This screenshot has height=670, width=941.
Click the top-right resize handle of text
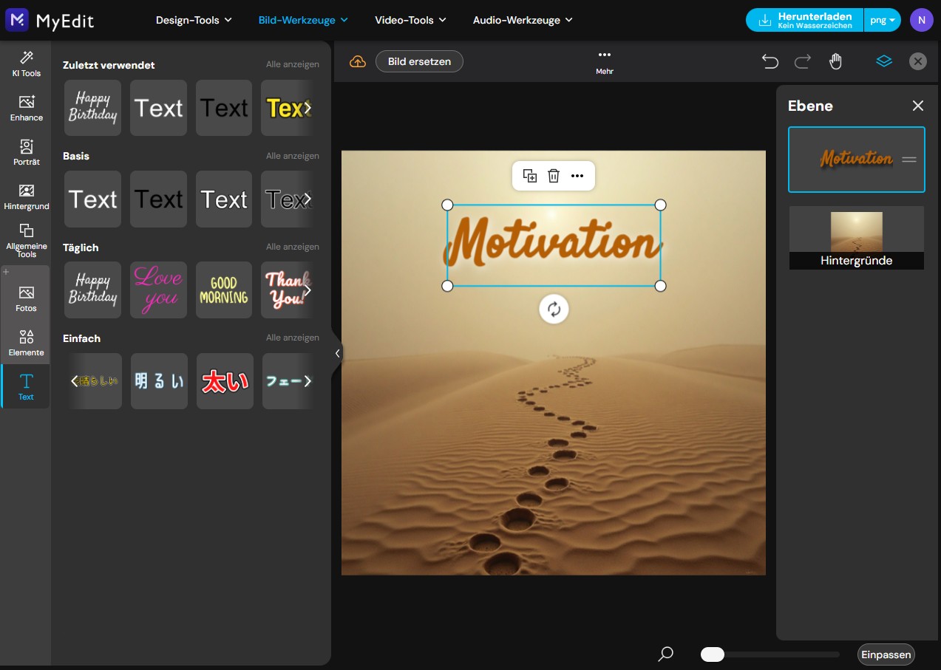(661, 205)
